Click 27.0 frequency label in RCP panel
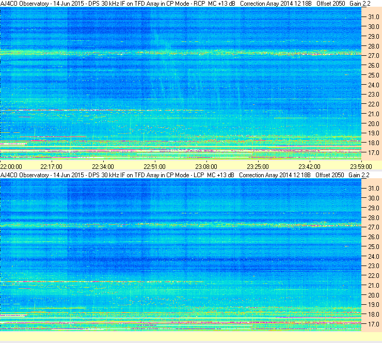This screenshot has height=343, width=382. click(373, 56)
